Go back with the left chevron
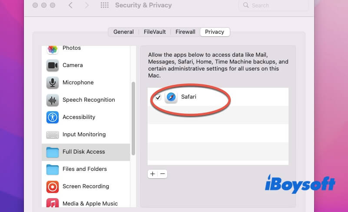Viewport: 348px width, 212px height. click(x=71, y=6)
